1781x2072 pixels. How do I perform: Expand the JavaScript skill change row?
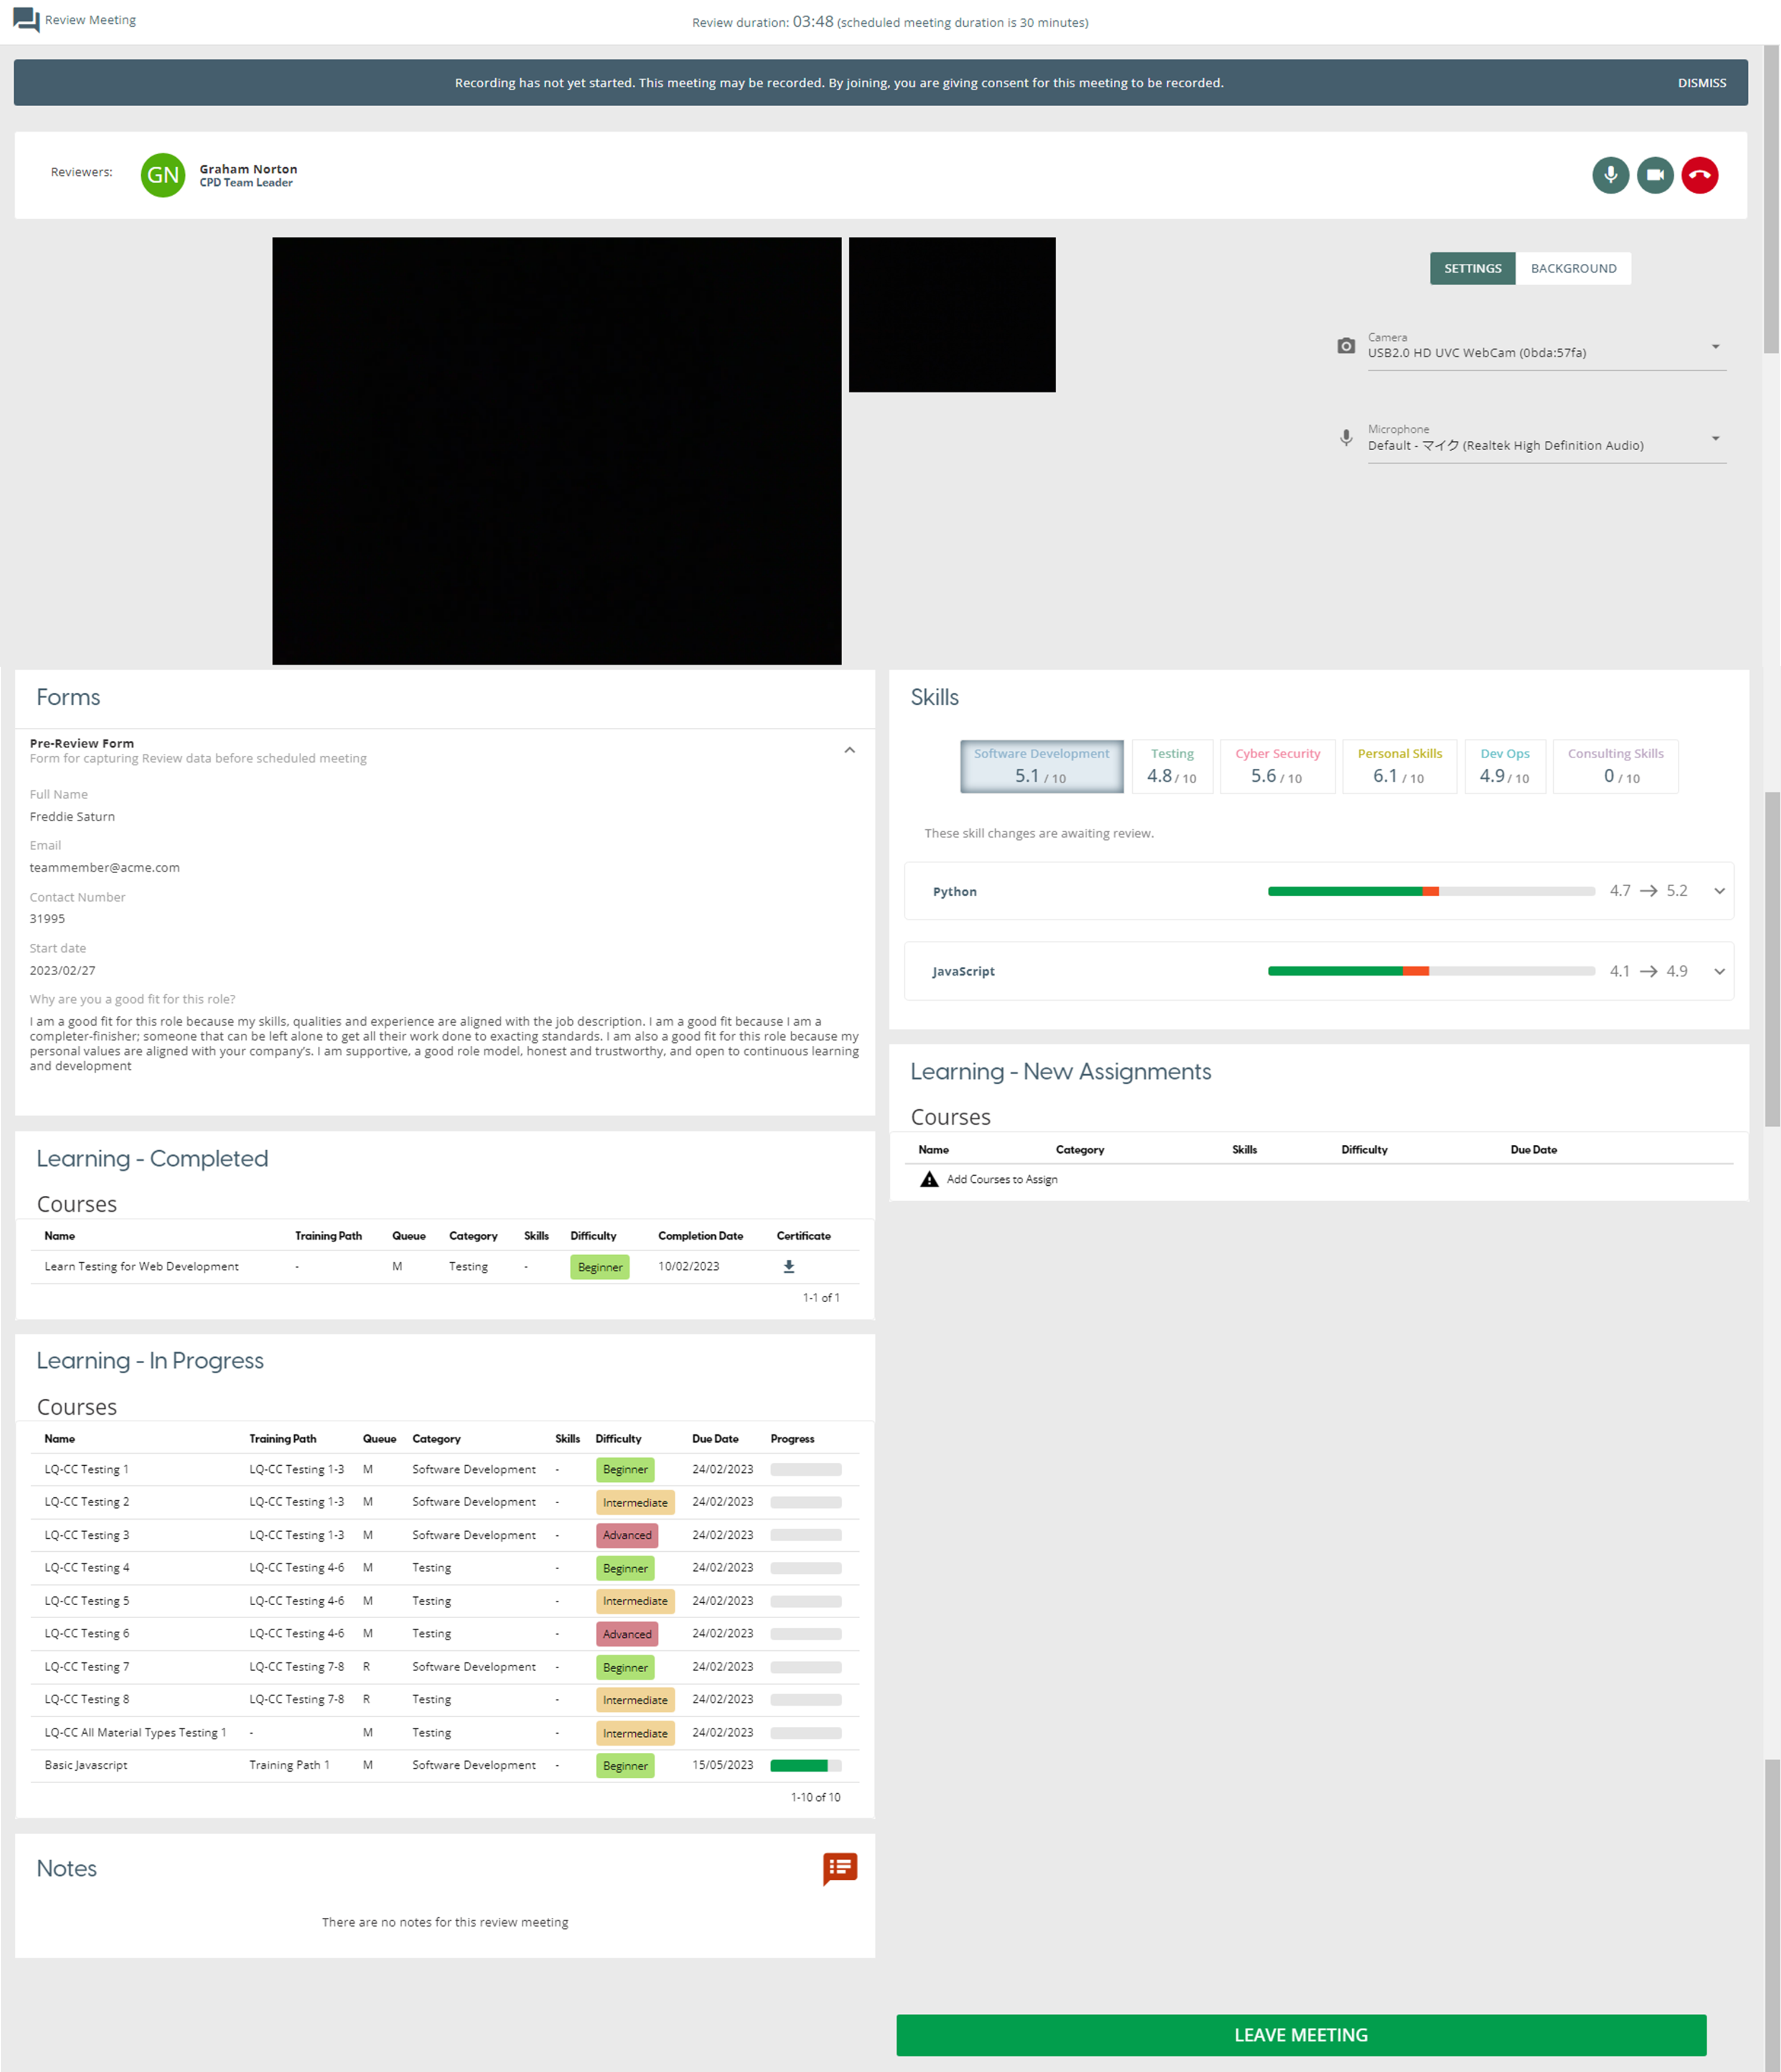pos(1719,971)
